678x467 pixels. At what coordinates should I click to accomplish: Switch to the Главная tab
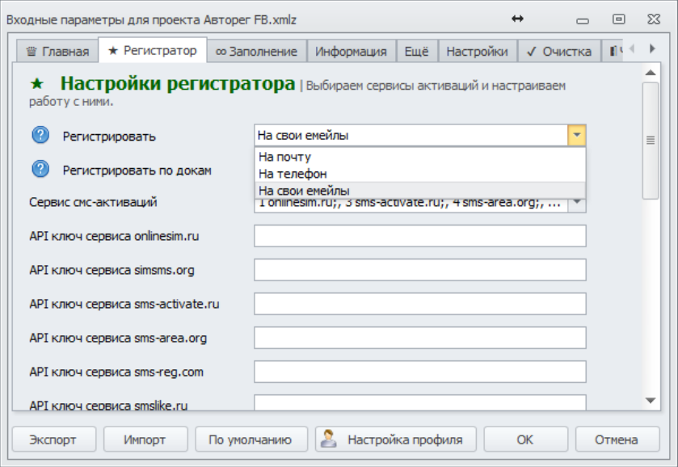tap(57, 52)
